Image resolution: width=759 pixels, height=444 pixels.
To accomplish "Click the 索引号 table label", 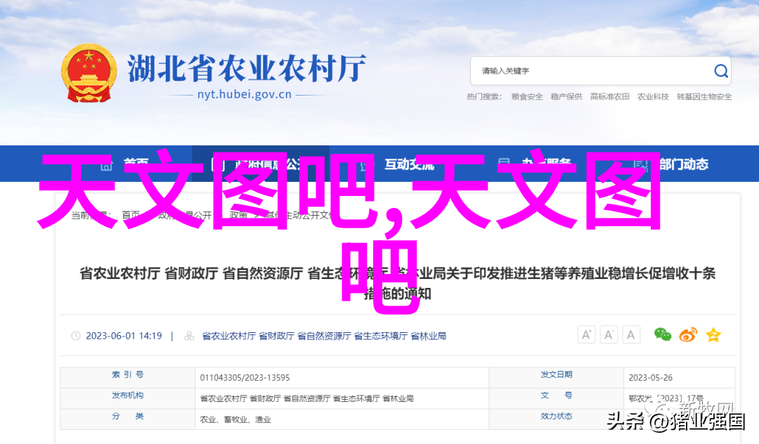I will [x=128, y=374].
